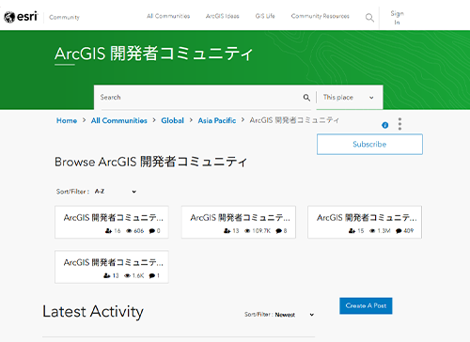Open the community card with 1.3M views
Image resolution: width=470 pixels, height=342 pixels.
(x=365, y=222)
